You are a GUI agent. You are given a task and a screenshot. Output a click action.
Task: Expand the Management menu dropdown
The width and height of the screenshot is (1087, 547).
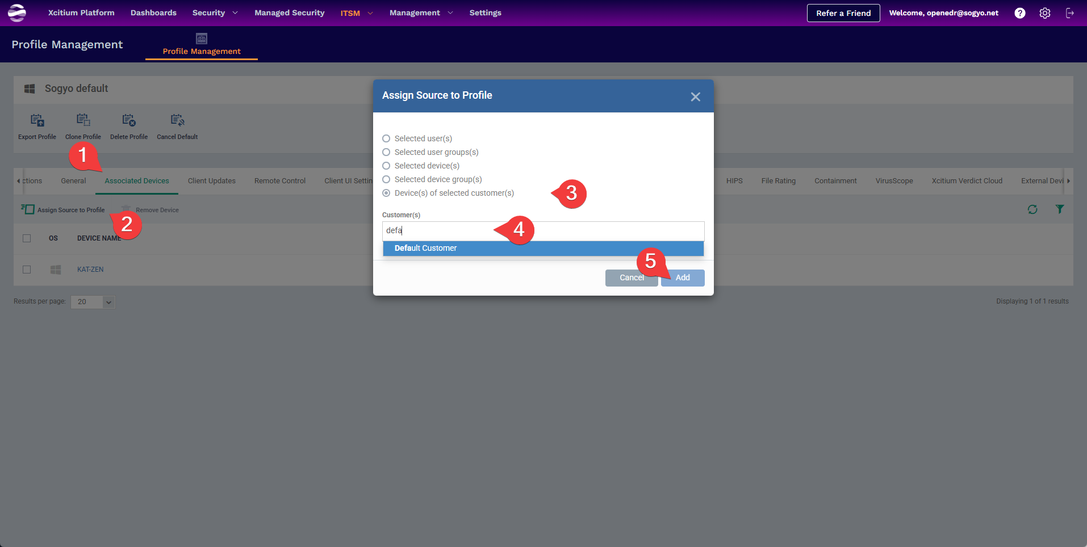[x=421, y=12]
